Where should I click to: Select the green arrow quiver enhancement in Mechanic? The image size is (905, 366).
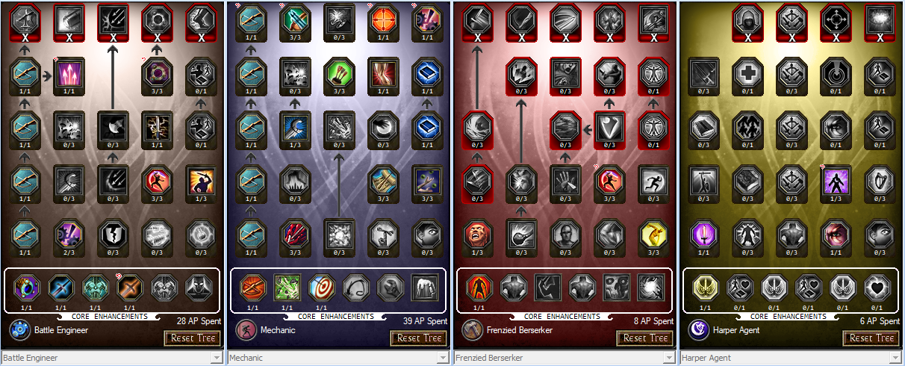[x=338, y=73]
